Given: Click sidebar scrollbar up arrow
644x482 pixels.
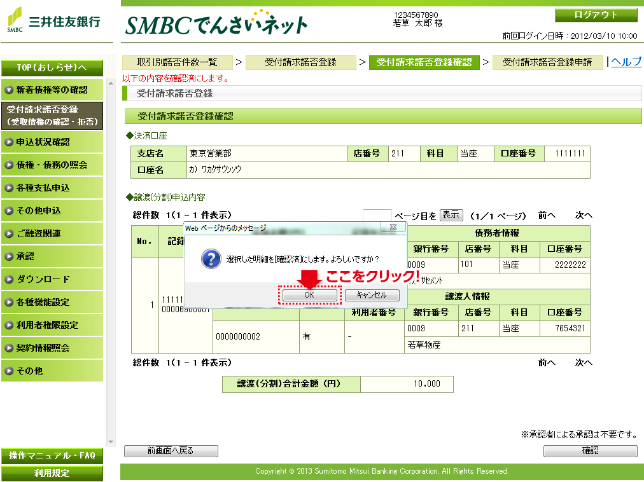Looking at the screenshot, I should click(111, 83).
